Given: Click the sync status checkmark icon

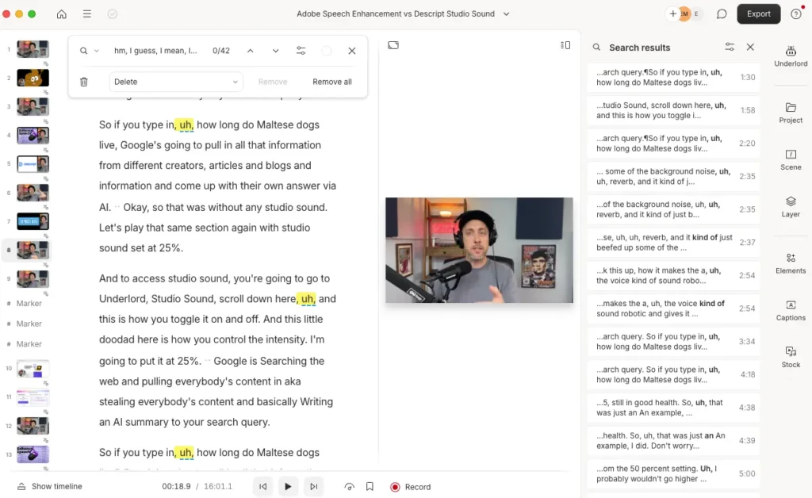Looking at the screenshot, I should pyautogui.click(x=113, y=14).
